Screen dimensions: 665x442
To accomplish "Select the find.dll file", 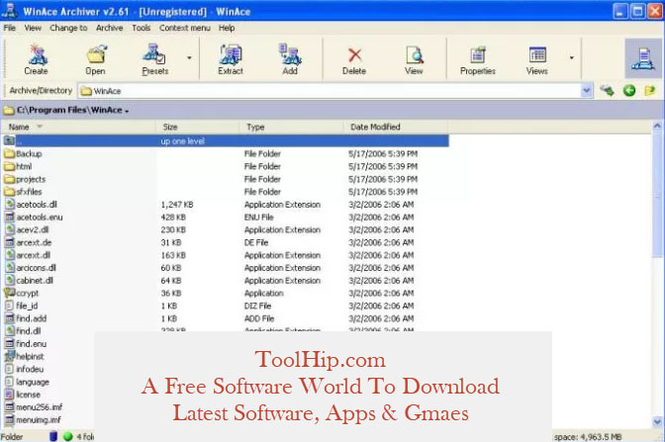I will (29, 331).
